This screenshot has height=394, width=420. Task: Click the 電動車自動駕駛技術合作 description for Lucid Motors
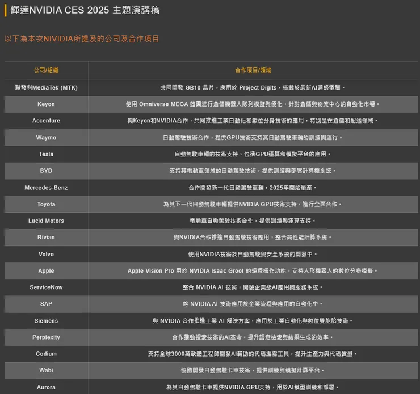(253, 221)
